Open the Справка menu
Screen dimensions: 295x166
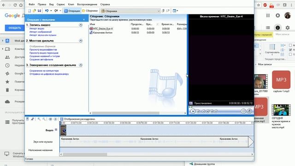105,4
